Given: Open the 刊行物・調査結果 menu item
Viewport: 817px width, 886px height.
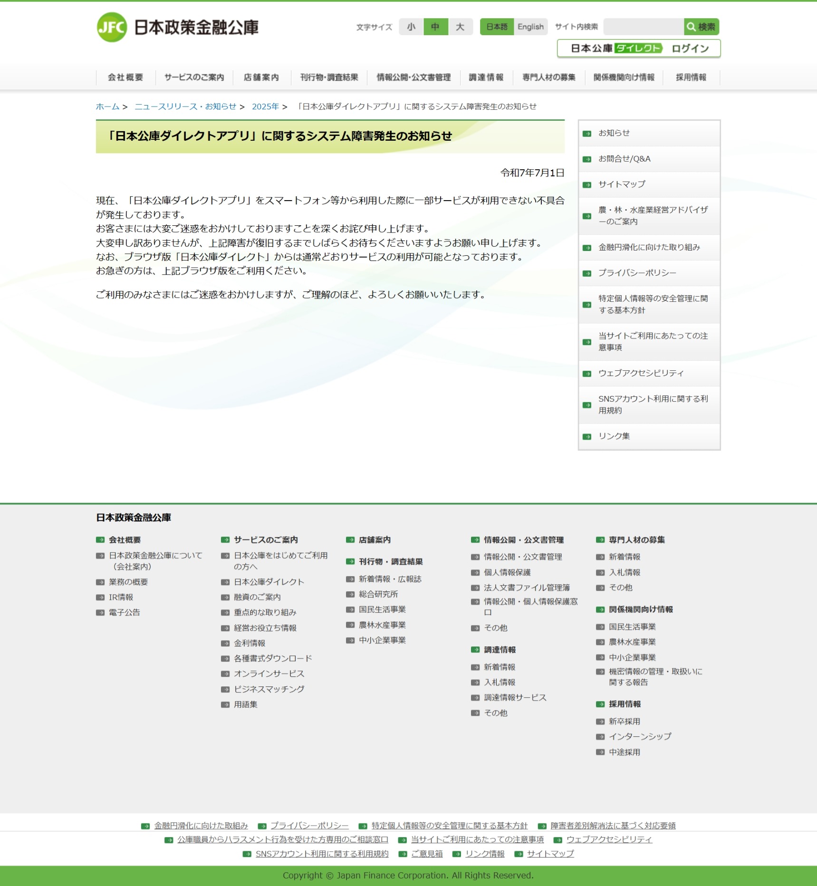Looking at the screenshot, I should coord(329,77).
